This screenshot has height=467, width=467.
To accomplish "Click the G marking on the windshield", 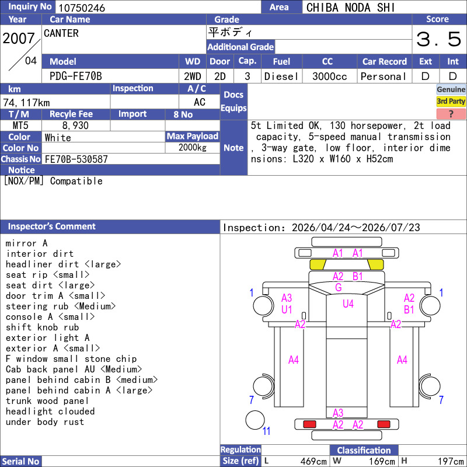I will click(339, 287).
